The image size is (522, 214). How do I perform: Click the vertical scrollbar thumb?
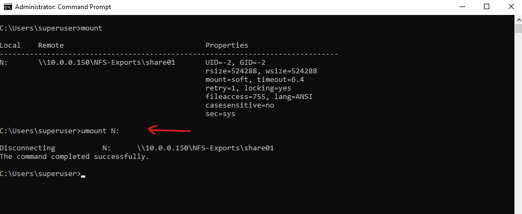click(x=518, y=28)
